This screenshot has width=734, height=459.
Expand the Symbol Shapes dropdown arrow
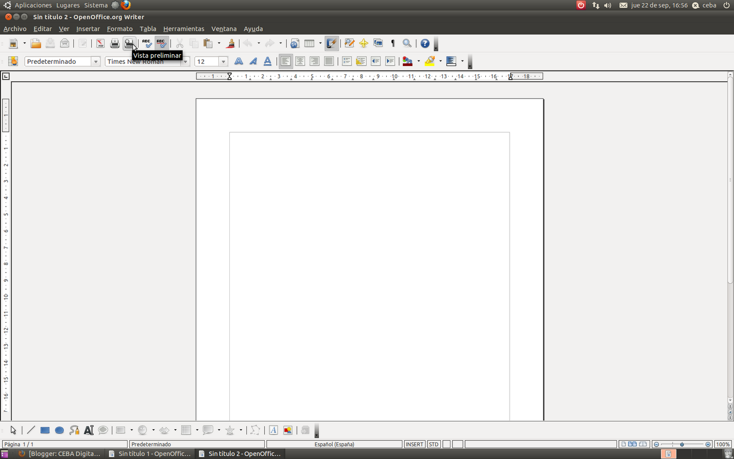[x=153, y=430]
